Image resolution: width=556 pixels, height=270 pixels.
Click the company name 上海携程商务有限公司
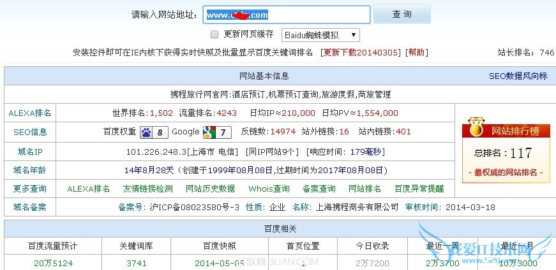click(x=357, y=208)
